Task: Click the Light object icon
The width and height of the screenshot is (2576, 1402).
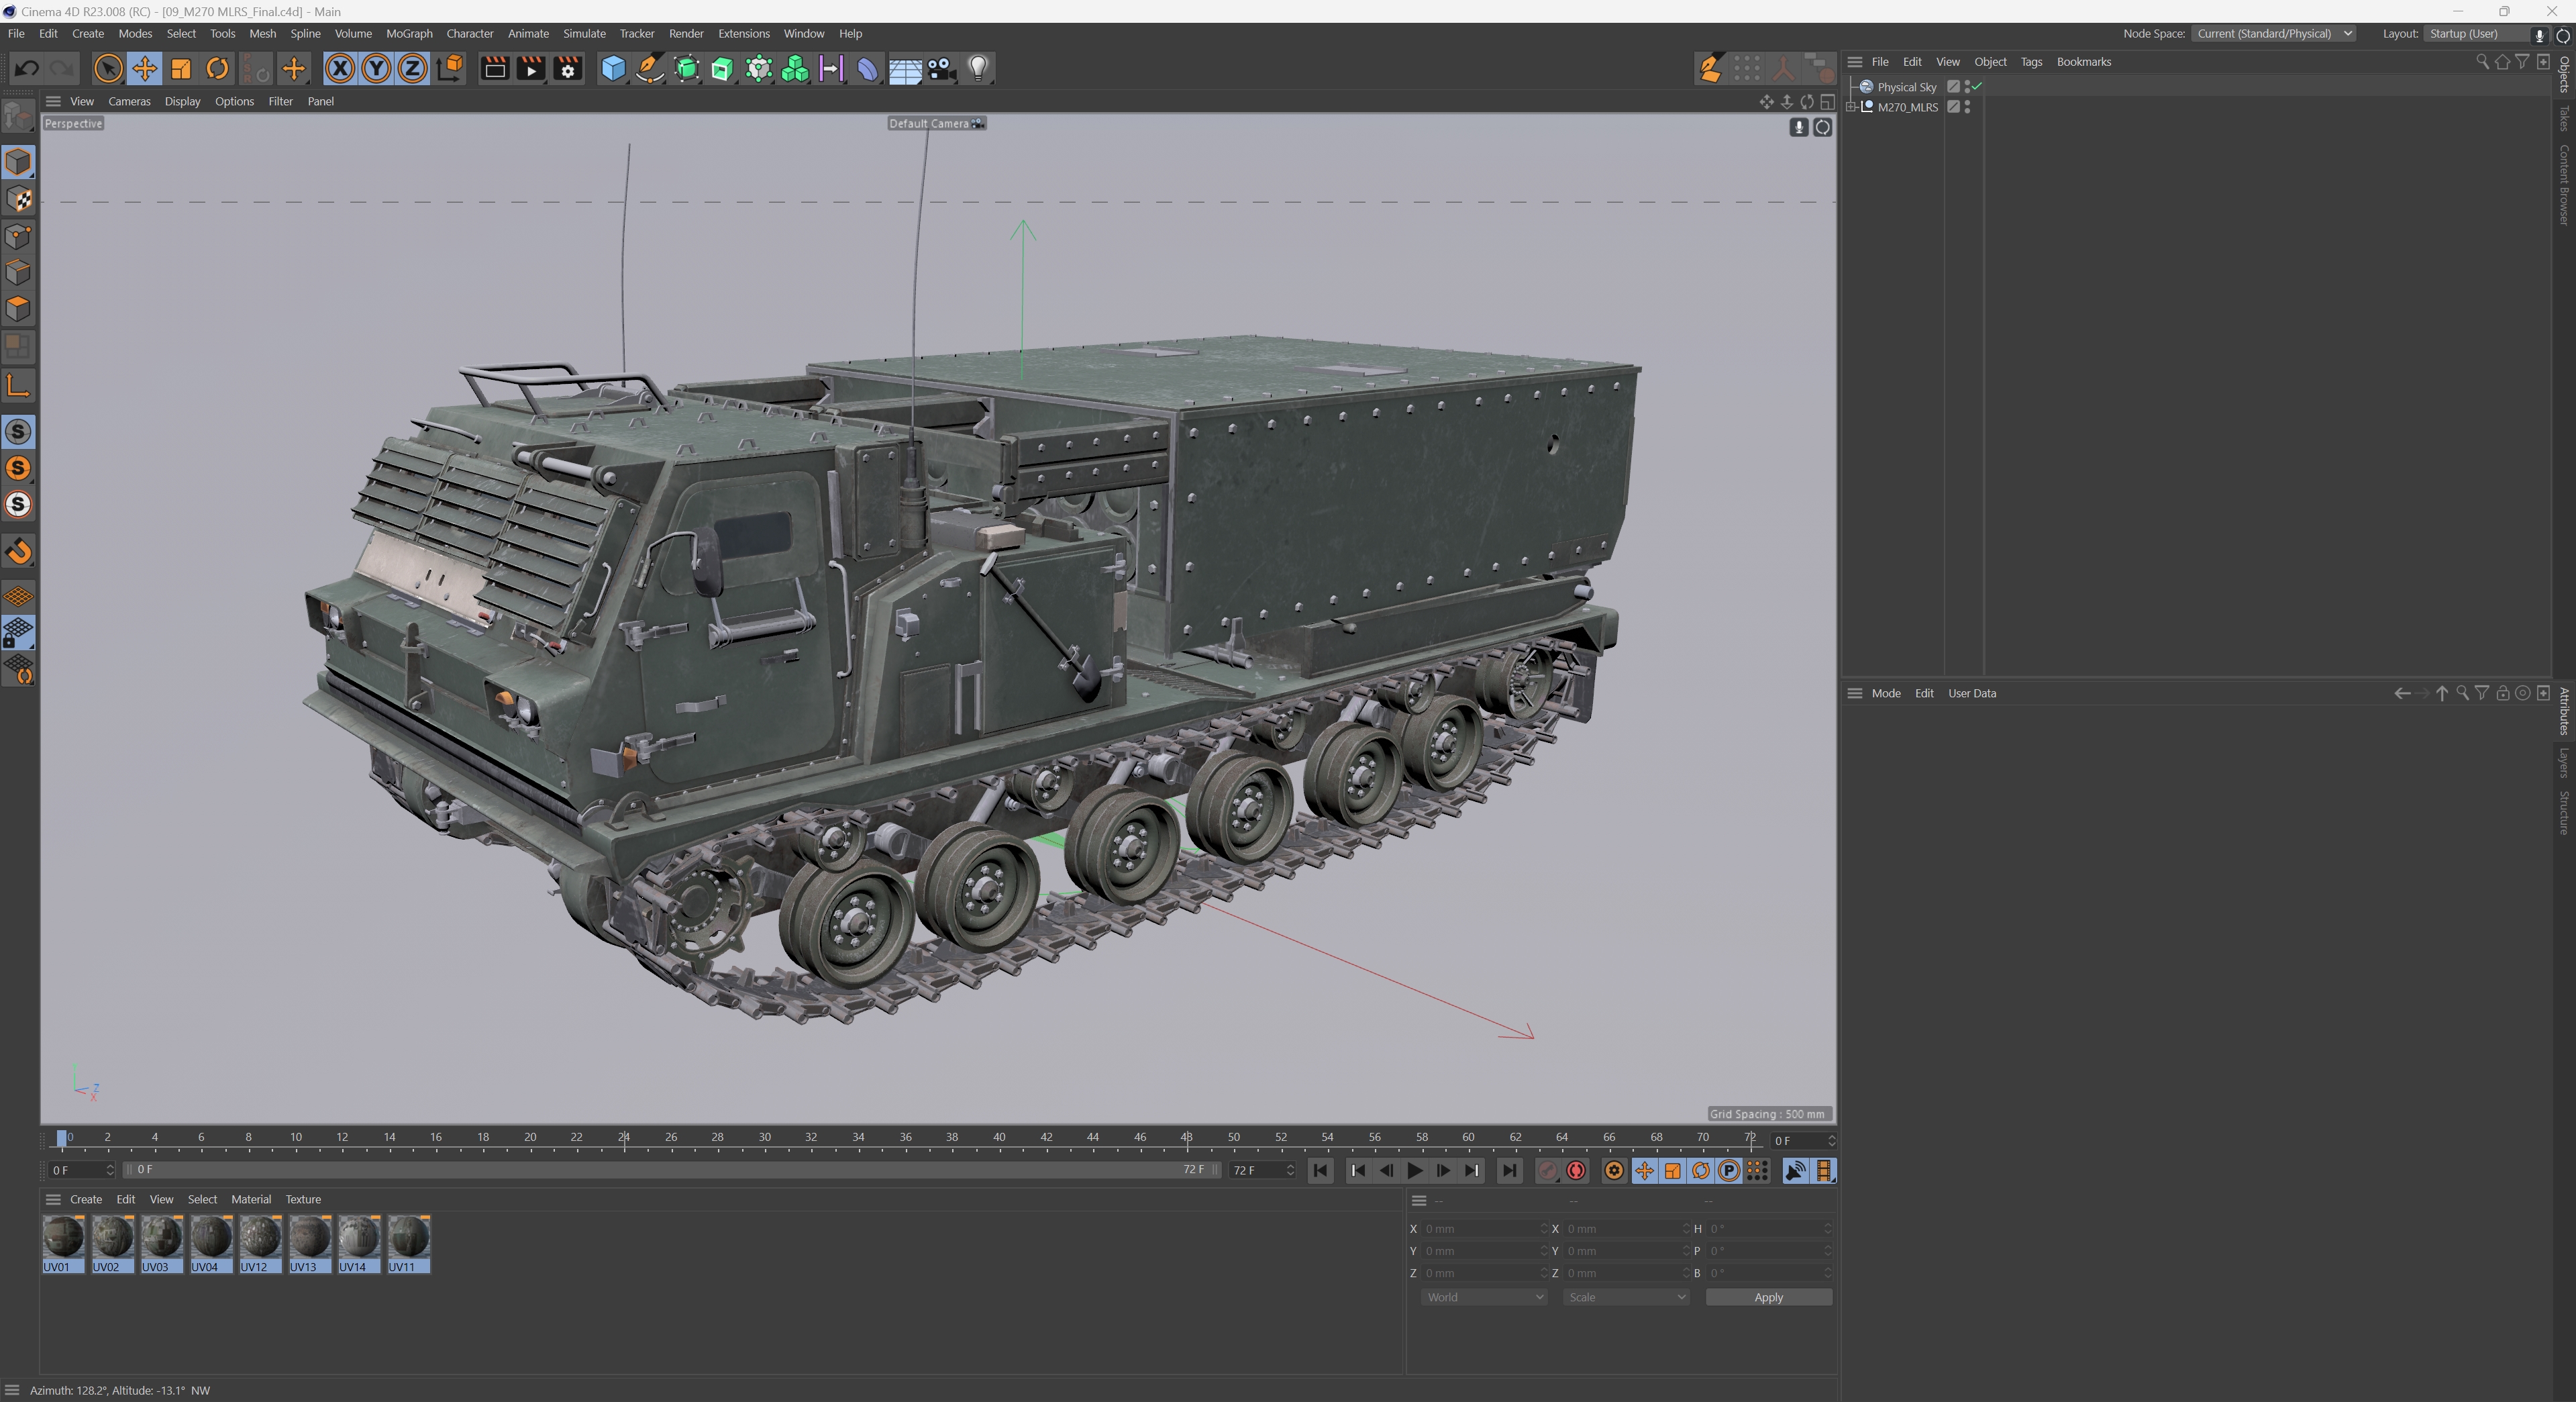Action: [x=978, y=69]
